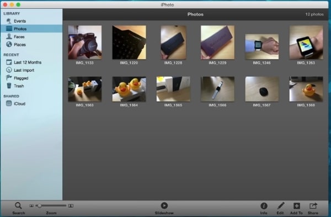Image resolution: width=331 pixels, height=217 pixels.
Task: Select the Places label in sidebar
Action: pyautogui.click(x=20, y=45)
